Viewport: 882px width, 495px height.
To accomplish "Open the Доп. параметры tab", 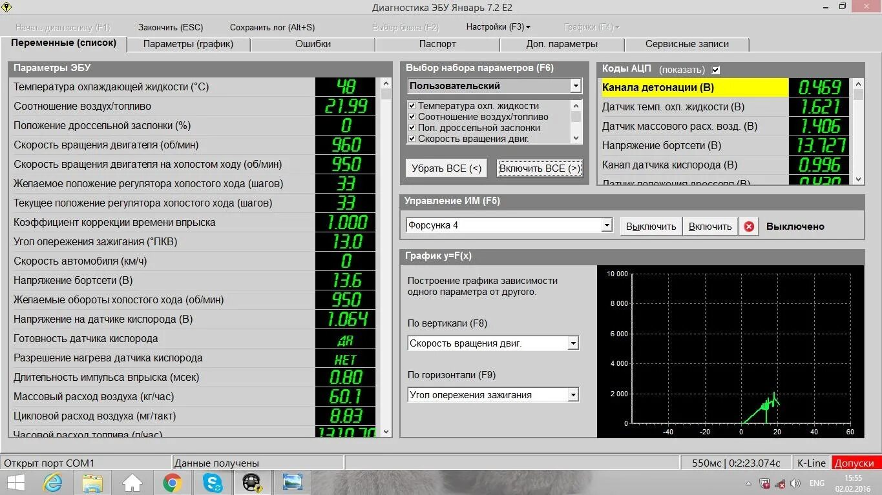I will tap(562, 44).
